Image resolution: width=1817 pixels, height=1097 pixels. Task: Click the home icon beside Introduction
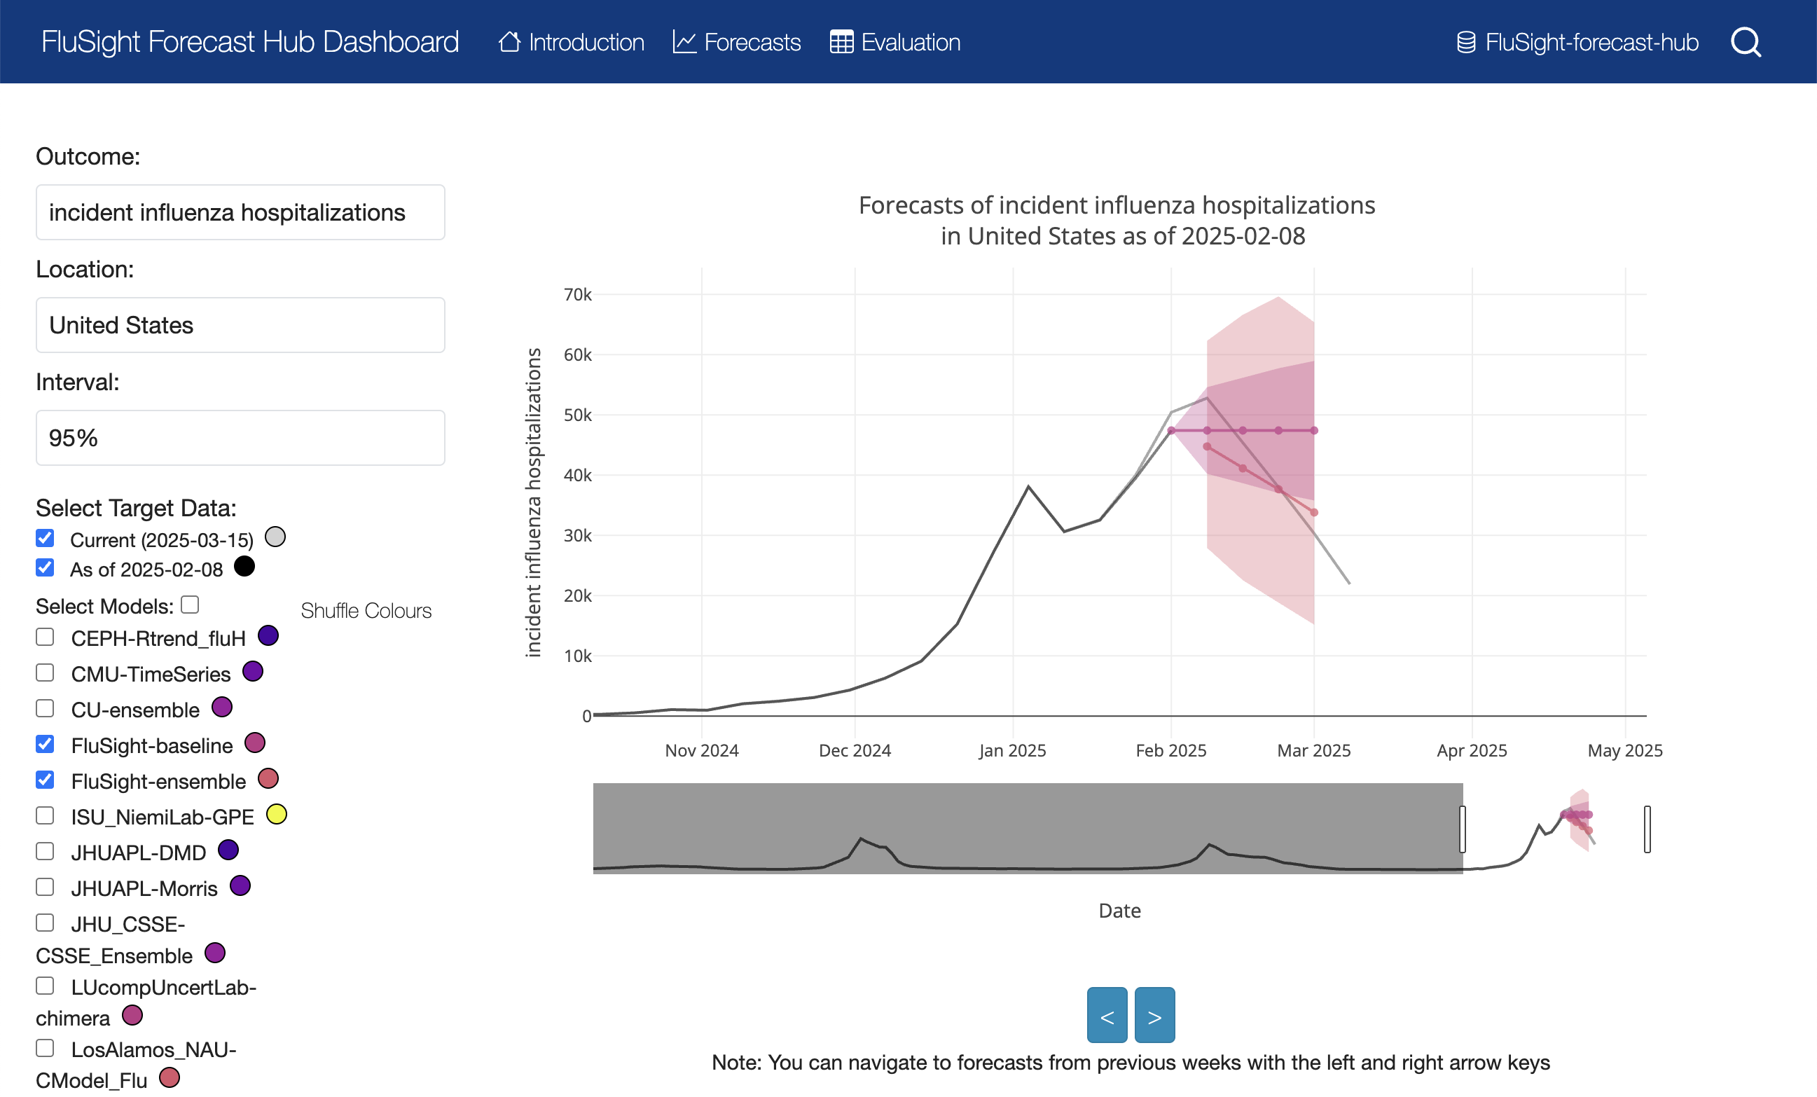click(509, 42)
